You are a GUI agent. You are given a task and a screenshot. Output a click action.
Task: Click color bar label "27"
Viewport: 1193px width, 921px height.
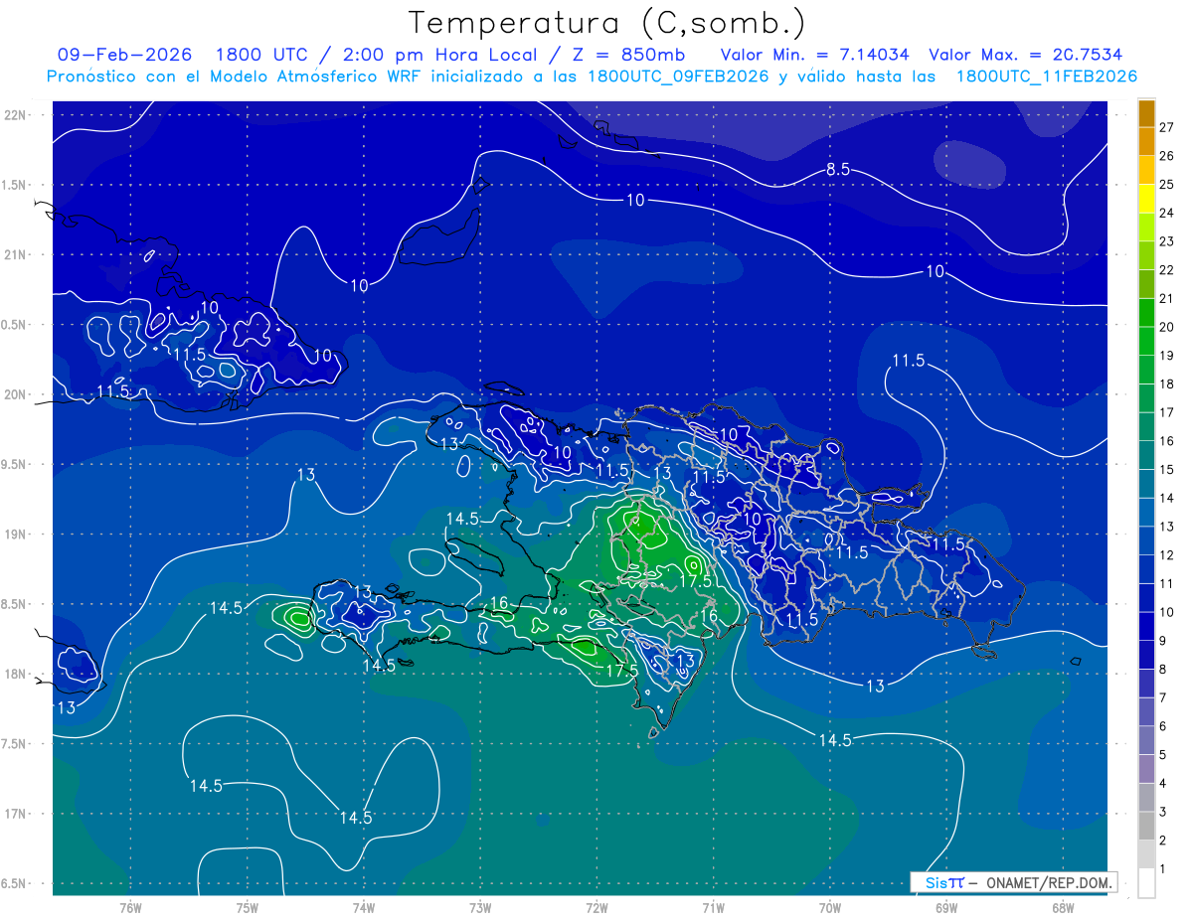(1167, 127)
